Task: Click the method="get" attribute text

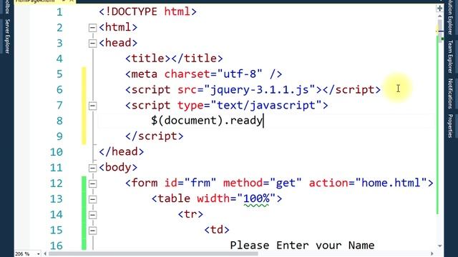Action: point(263,183)
